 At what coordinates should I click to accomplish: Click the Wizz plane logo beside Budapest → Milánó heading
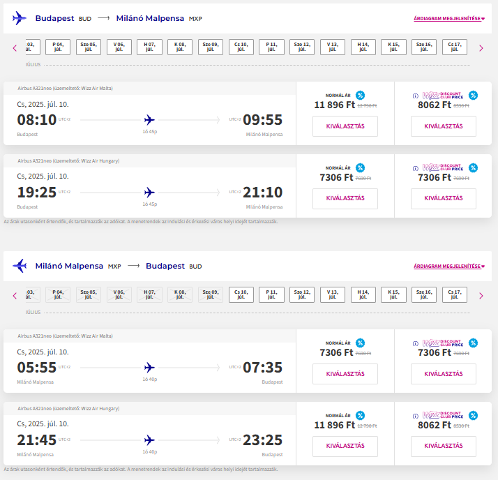[x=20, y=19]
